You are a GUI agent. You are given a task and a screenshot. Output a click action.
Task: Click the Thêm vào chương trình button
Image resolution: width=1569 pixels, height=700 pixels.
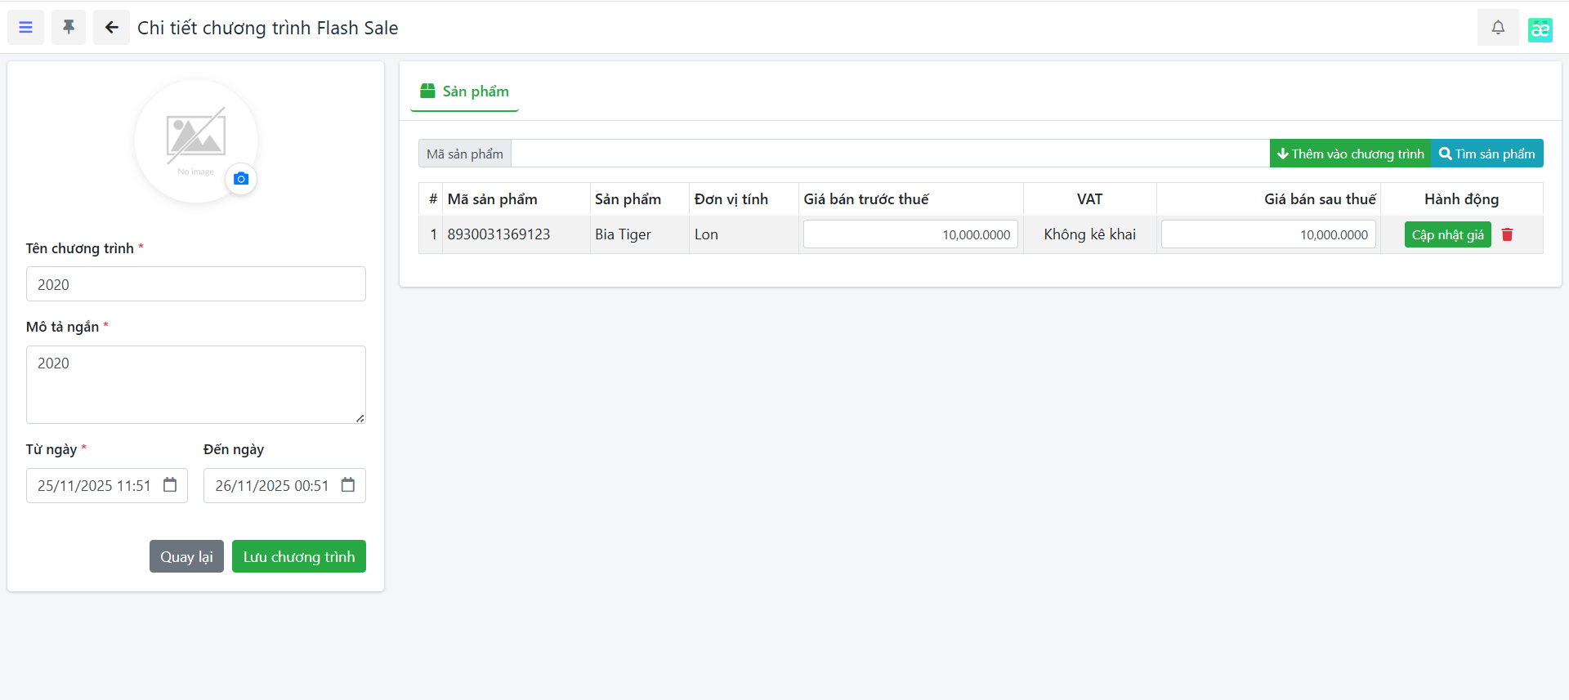[x=1350, y=154]
